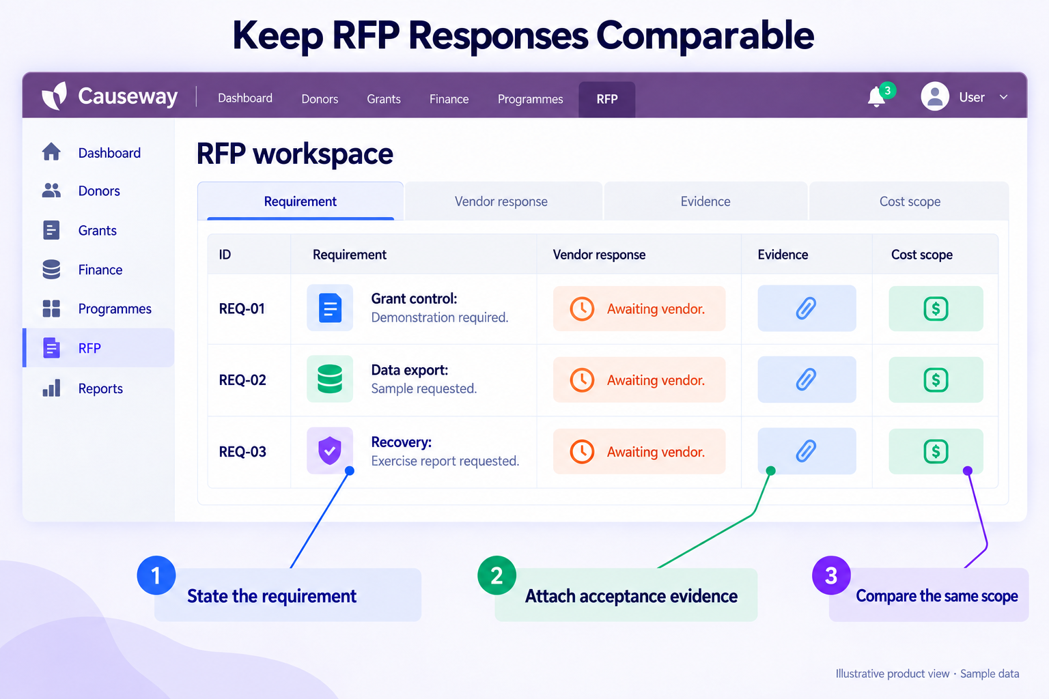Image resolution: width=1049 pixels, height=699 pixels.
Task: Click the Causeway leaf logo
Action: [x=55, y=96]
